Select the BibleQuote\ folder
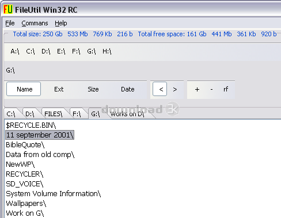 (x=25, y=145)
